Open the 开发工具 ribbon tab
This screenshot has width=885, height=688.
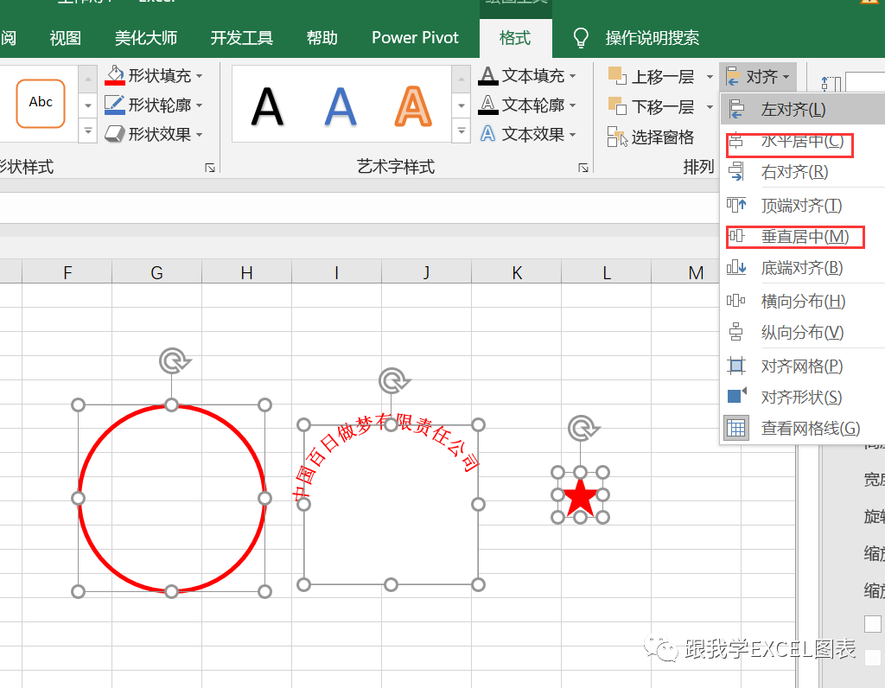242,38
